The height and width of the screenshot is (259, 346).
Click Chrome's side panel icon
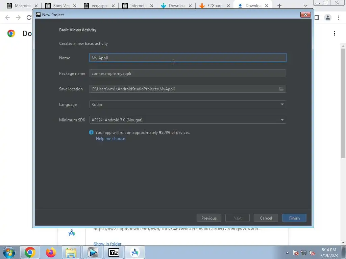tap(317, 18)
